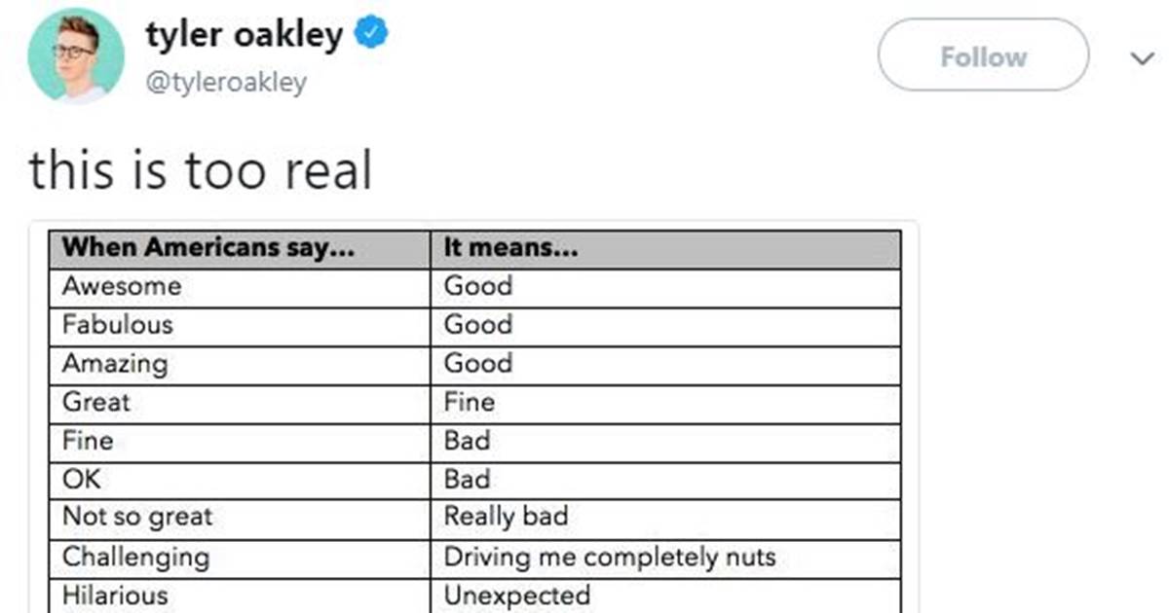Open the "tyler oakley" display name
The height and width of the screenshot is (613, 1169).
(x=244, y=35)
